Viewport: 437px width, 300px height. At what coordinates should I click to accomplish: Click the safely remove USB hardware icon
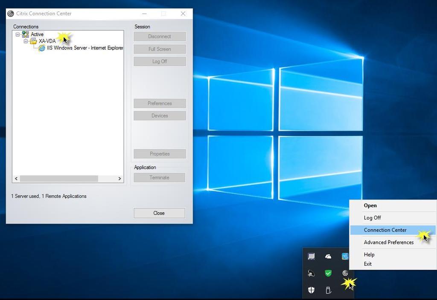pos(328,290)
